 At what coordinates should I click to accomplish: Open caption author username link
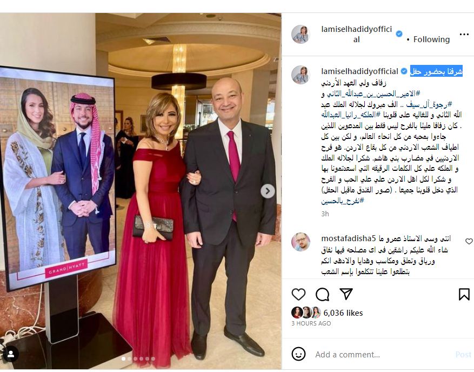click(359, 71)
